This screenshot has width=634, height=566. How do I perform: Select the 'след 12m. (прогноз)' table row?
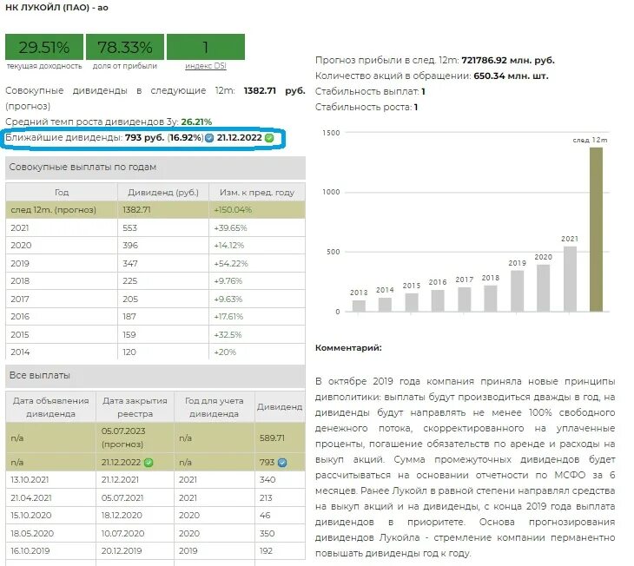(x=155, y=210)
